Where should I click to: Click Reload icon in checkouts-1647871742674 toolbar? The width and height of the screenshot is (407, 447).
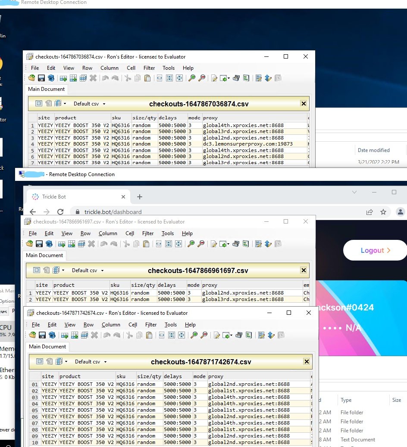click(52, 335)
